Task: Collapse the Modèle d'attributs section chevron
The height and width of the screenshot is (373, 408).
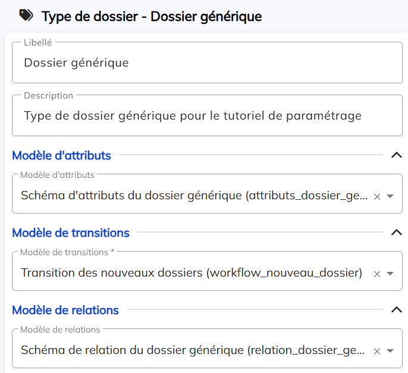Action: pyautogui.click(x=397, y=156)
